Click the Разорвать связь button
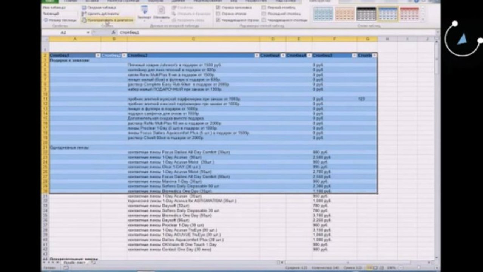This screenshot has width=483, height=272. pyautogui.click(x=188, y=20)
